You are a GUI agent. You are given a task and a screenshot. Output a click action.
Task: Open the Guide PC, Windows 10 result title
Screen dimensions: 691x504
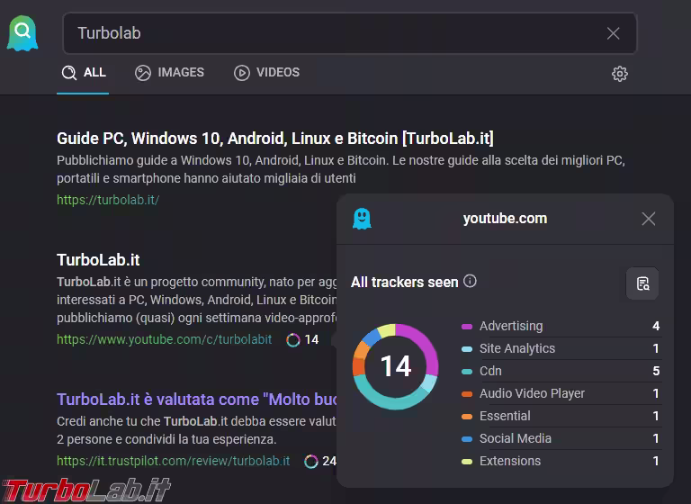coord(275,139)
